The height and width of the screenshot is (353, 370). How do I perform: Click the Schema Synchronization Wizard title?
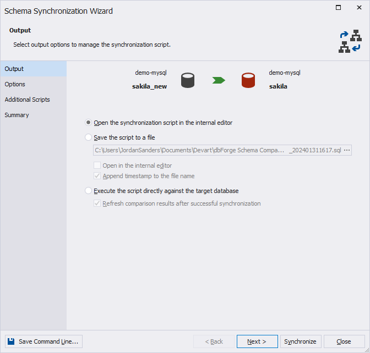(x=58, y=11)
